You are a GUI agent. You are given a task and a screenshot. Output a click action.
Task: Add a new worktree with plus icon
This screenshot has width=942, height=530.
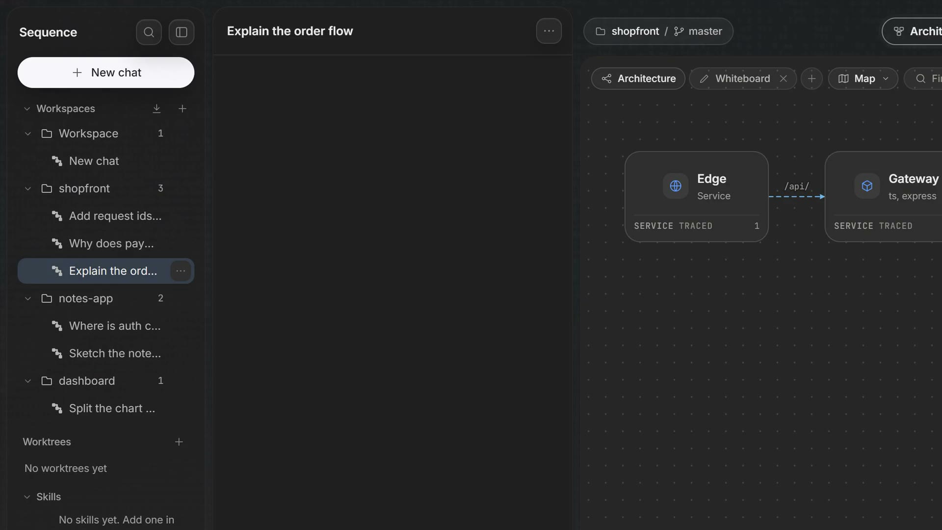coord(179,442)
